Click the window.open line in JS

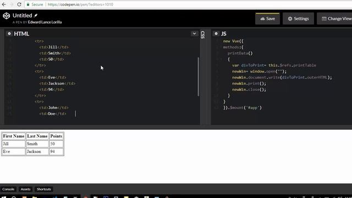(x=259, y=71)
